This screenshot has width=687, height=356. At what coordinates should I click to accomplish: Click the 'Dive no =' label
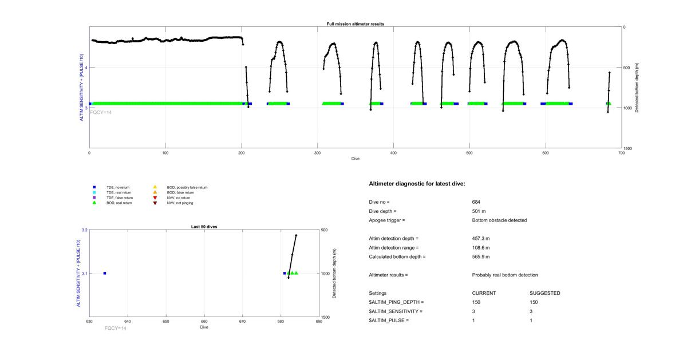(380, 202)
